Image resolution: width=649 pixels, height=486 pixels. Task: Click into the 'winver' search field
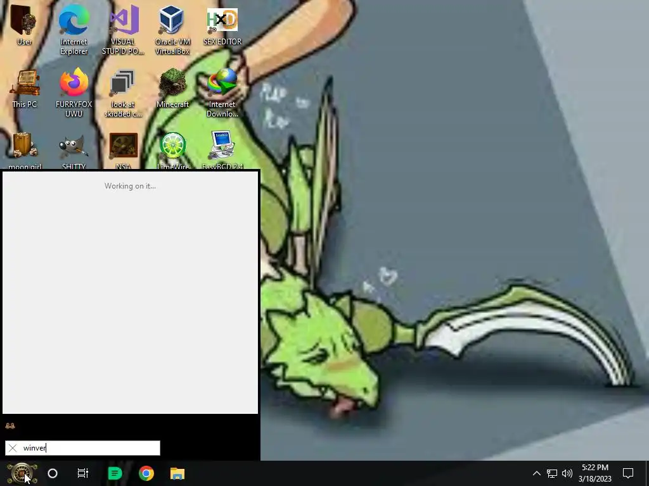[82, 448]
